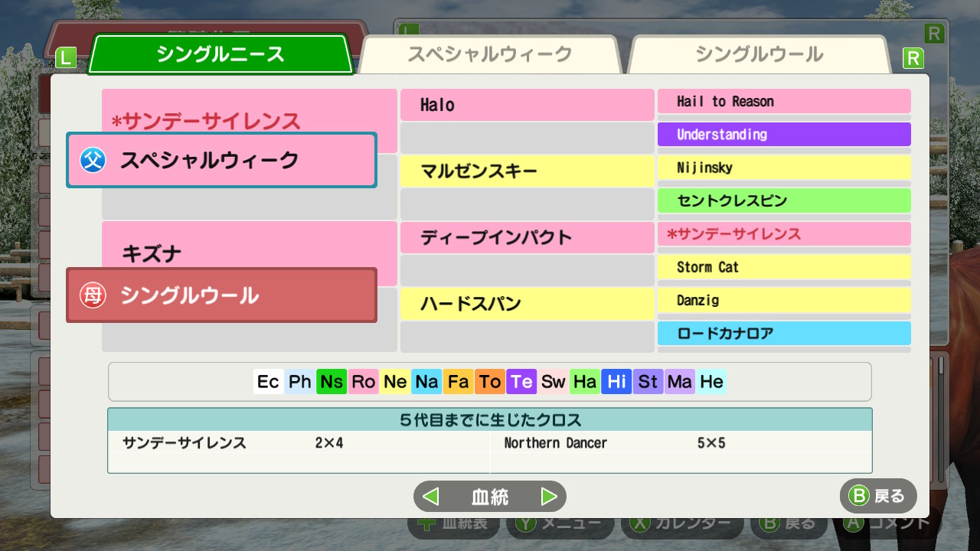Select the To lineage color swatch
Viewport: 980px width, 551px height.
point(490,382)
